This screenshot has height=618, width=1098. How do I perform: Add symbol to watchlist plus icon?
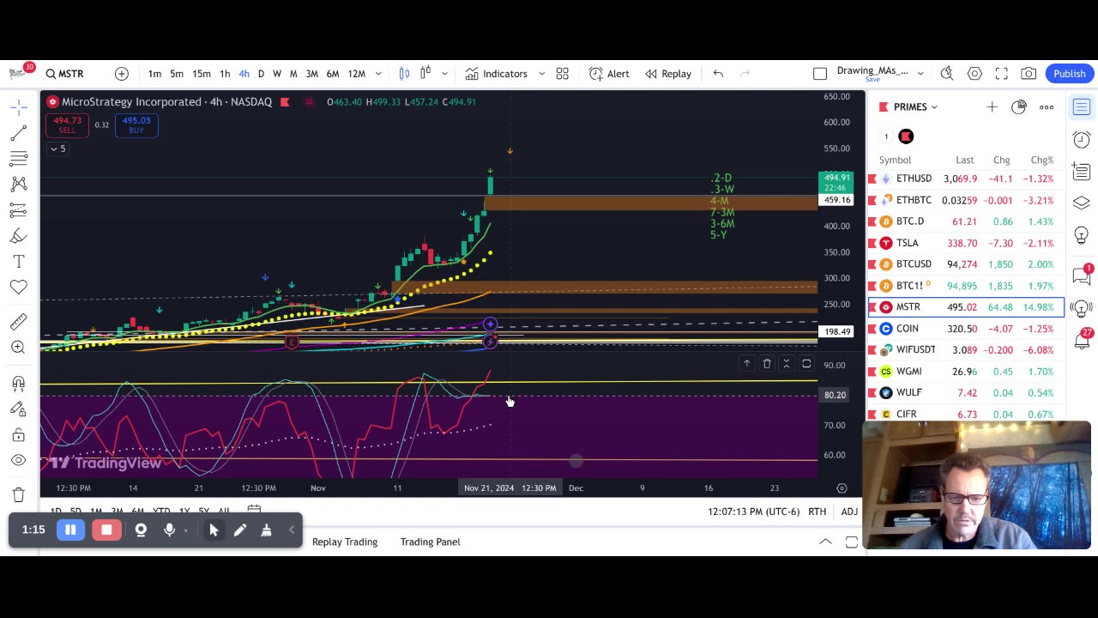tap(992, 107)
